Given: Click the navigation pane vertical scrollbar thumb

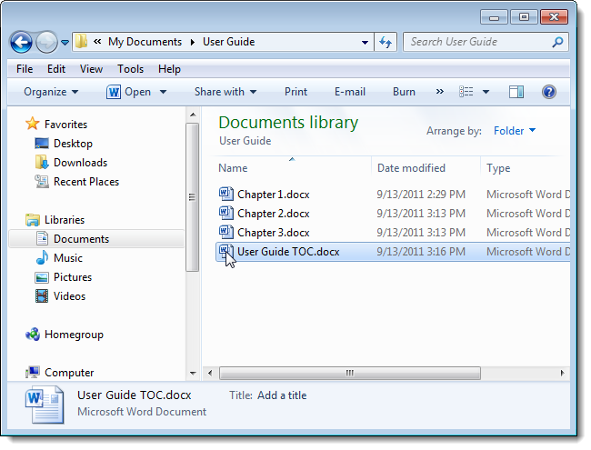Looking at the screenshot, I should pos(192,197).
